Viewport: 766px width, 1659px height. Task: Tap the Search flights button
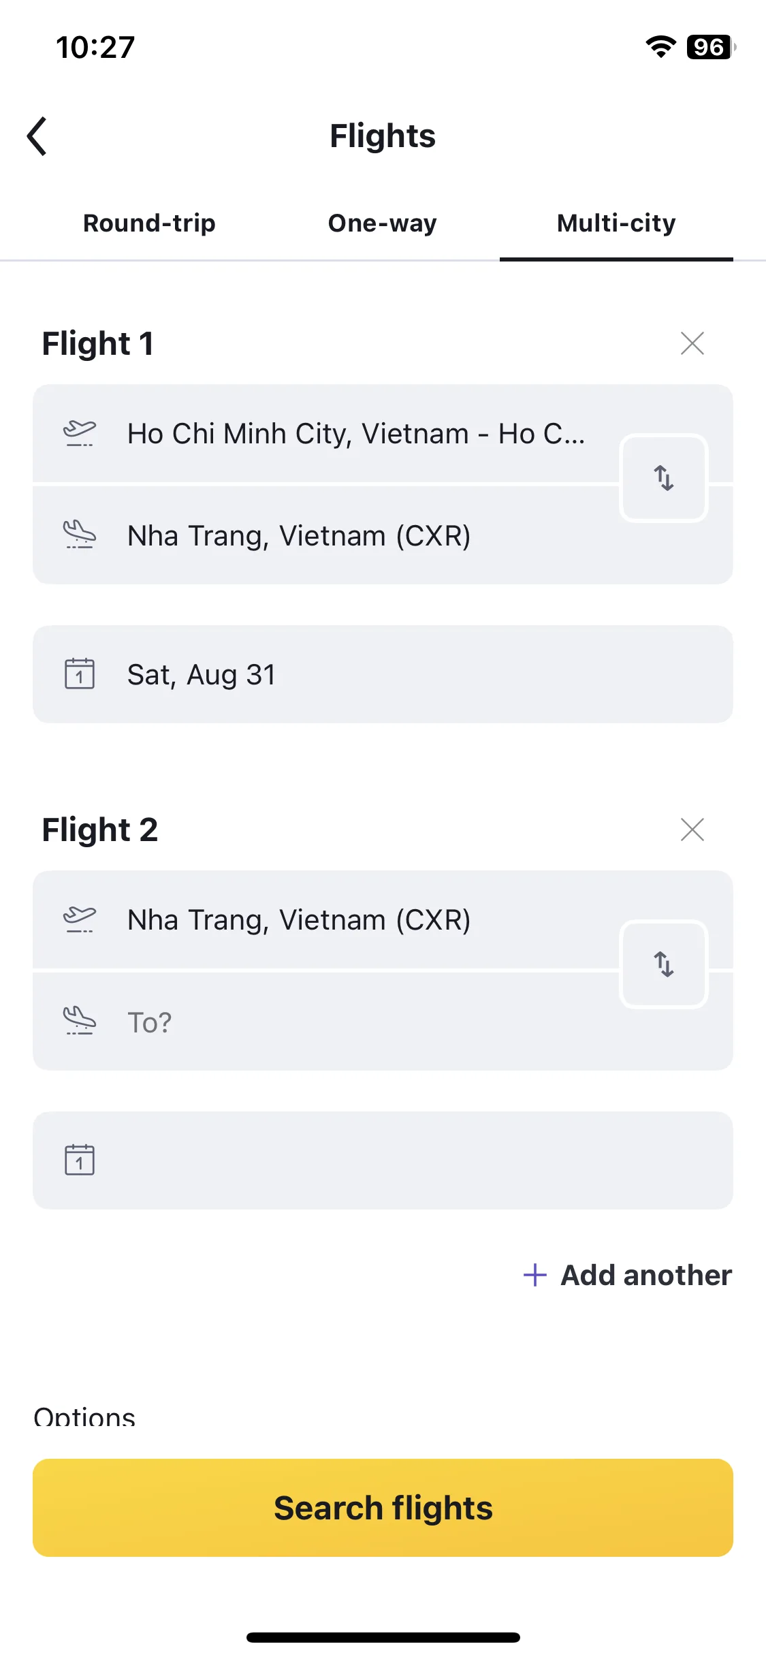point(383,1508)
